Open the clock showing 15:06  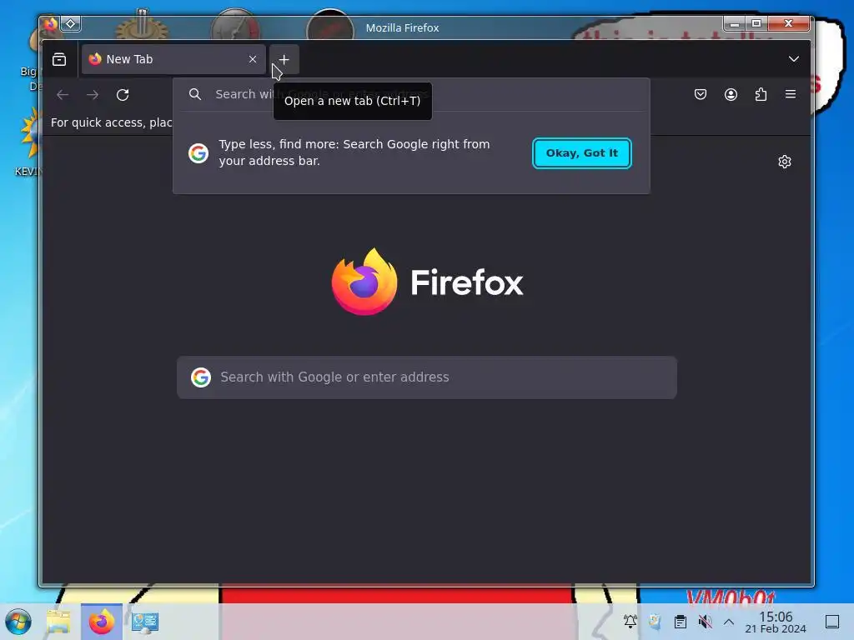776,622
